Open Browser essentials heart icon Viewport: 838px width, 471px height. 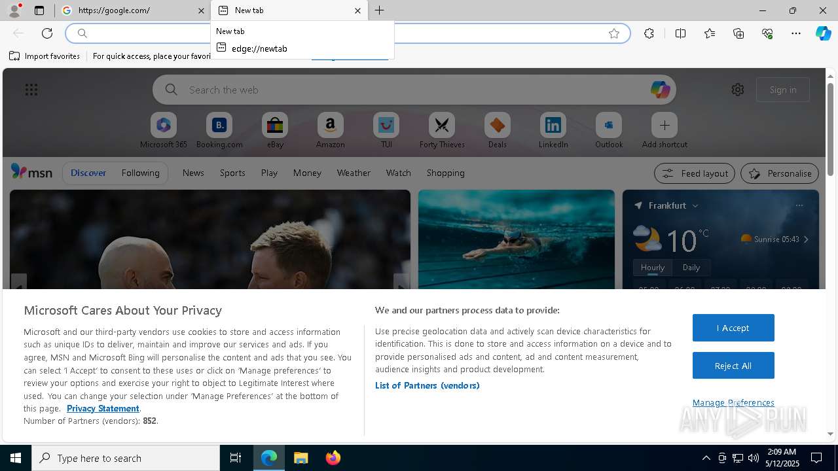767,33
